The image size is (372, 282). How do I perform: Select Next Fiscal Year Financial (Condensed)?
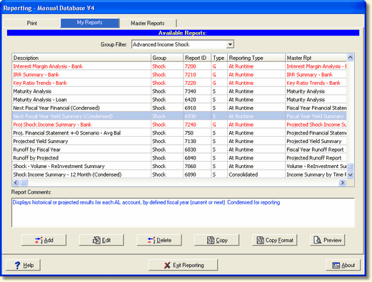coord(179,108)
